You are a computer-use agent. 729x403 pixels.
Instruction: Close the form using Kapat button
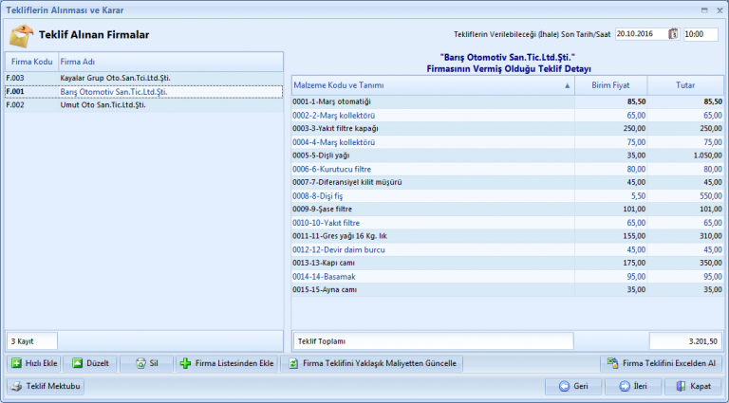(x=693, y=386)
